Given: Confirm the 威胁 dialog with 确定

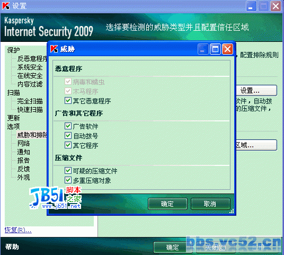Looking at the screenshot, I should coord(167,204).
